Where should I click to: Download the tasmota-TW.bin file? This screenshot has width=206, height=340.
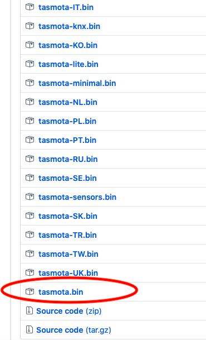click(x=68, y=254)
